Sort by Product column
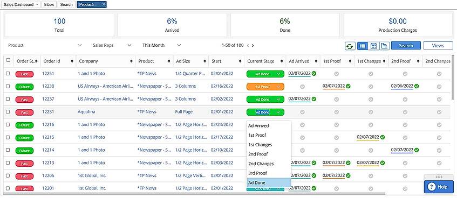The width and height of the screenshot is (457, 198). point(169,61)
